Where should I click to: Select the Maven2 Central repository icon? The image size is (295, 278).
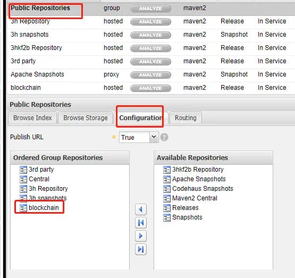click(x=167, y=198)
